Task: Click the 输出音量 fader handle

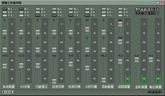Action: point(151,60)
